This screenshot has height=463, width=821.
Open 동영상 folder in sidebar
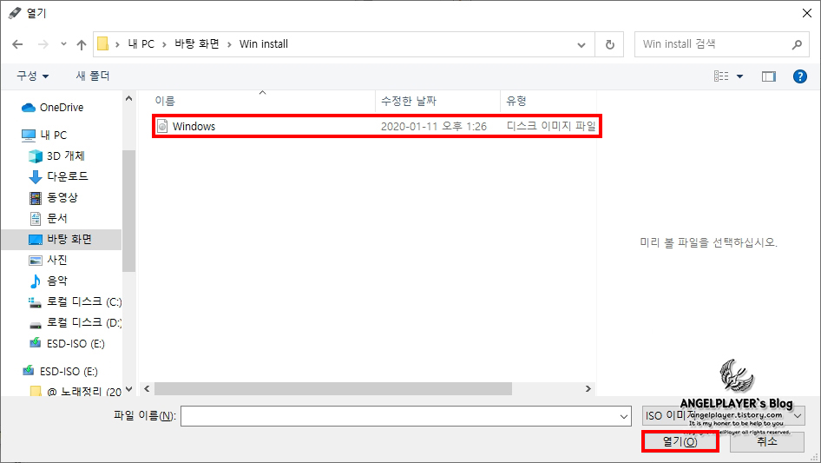pos(62,198)
